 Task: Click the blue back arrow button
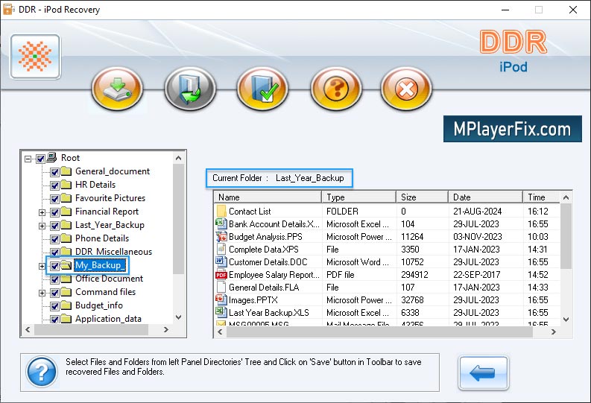click(x=483, y=372)
